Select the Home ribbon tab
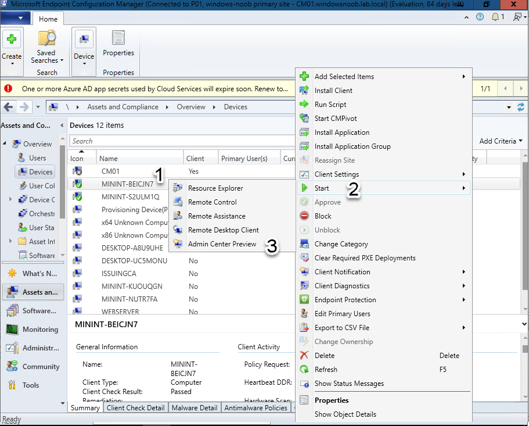Image resolution: width=529 pixels, height=426 pixels. pyautogui.click(x=48, y=19)
